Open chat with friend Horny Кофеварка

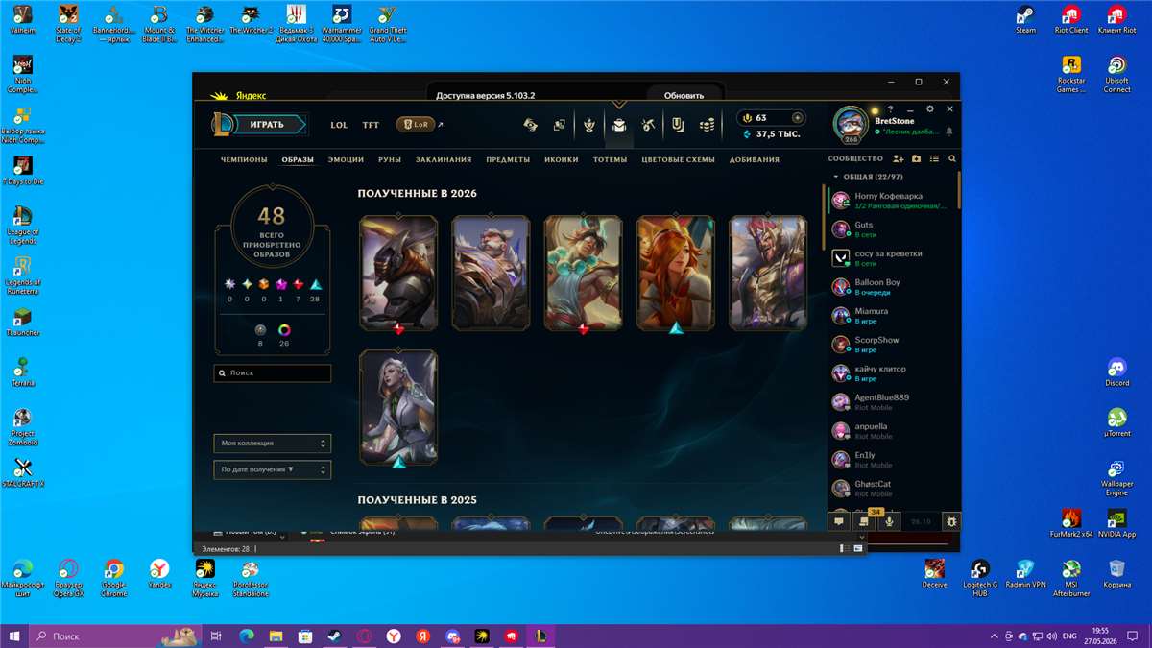892,201
